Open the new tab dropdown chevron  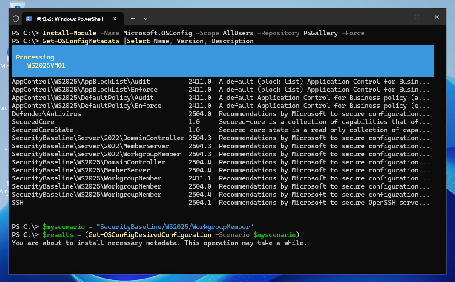coord(145,19)
